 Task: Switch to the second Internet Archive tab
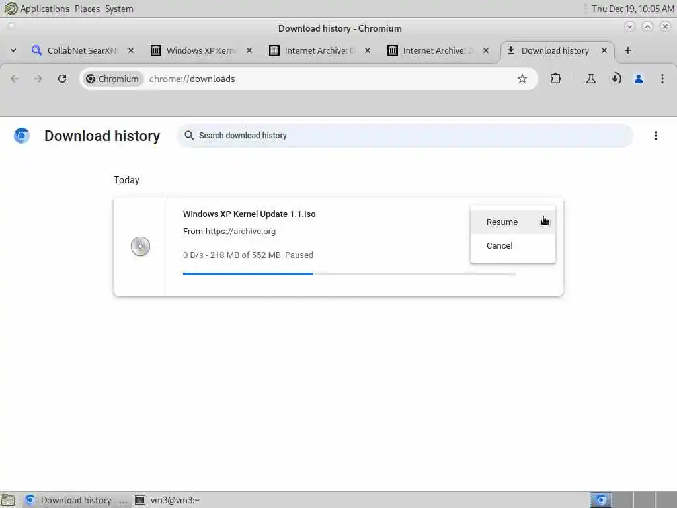tap(438, 50)
